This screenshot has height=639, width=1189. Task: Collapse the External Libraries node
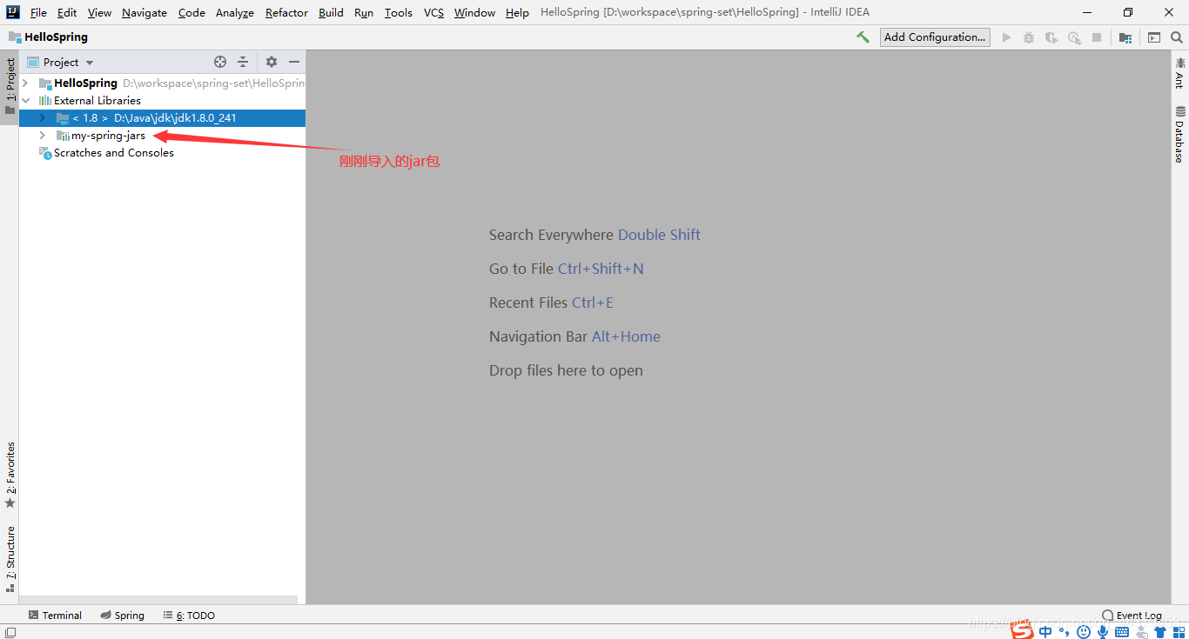pos(25,101)
